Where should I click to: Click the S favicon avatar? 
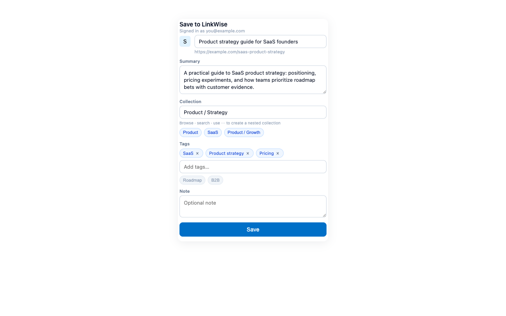[x=185, y=41]
